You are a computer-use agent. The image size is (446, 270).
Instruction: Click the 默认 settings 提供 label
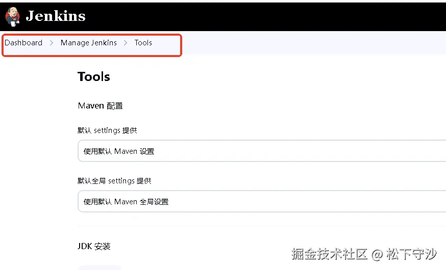(107, 130)
